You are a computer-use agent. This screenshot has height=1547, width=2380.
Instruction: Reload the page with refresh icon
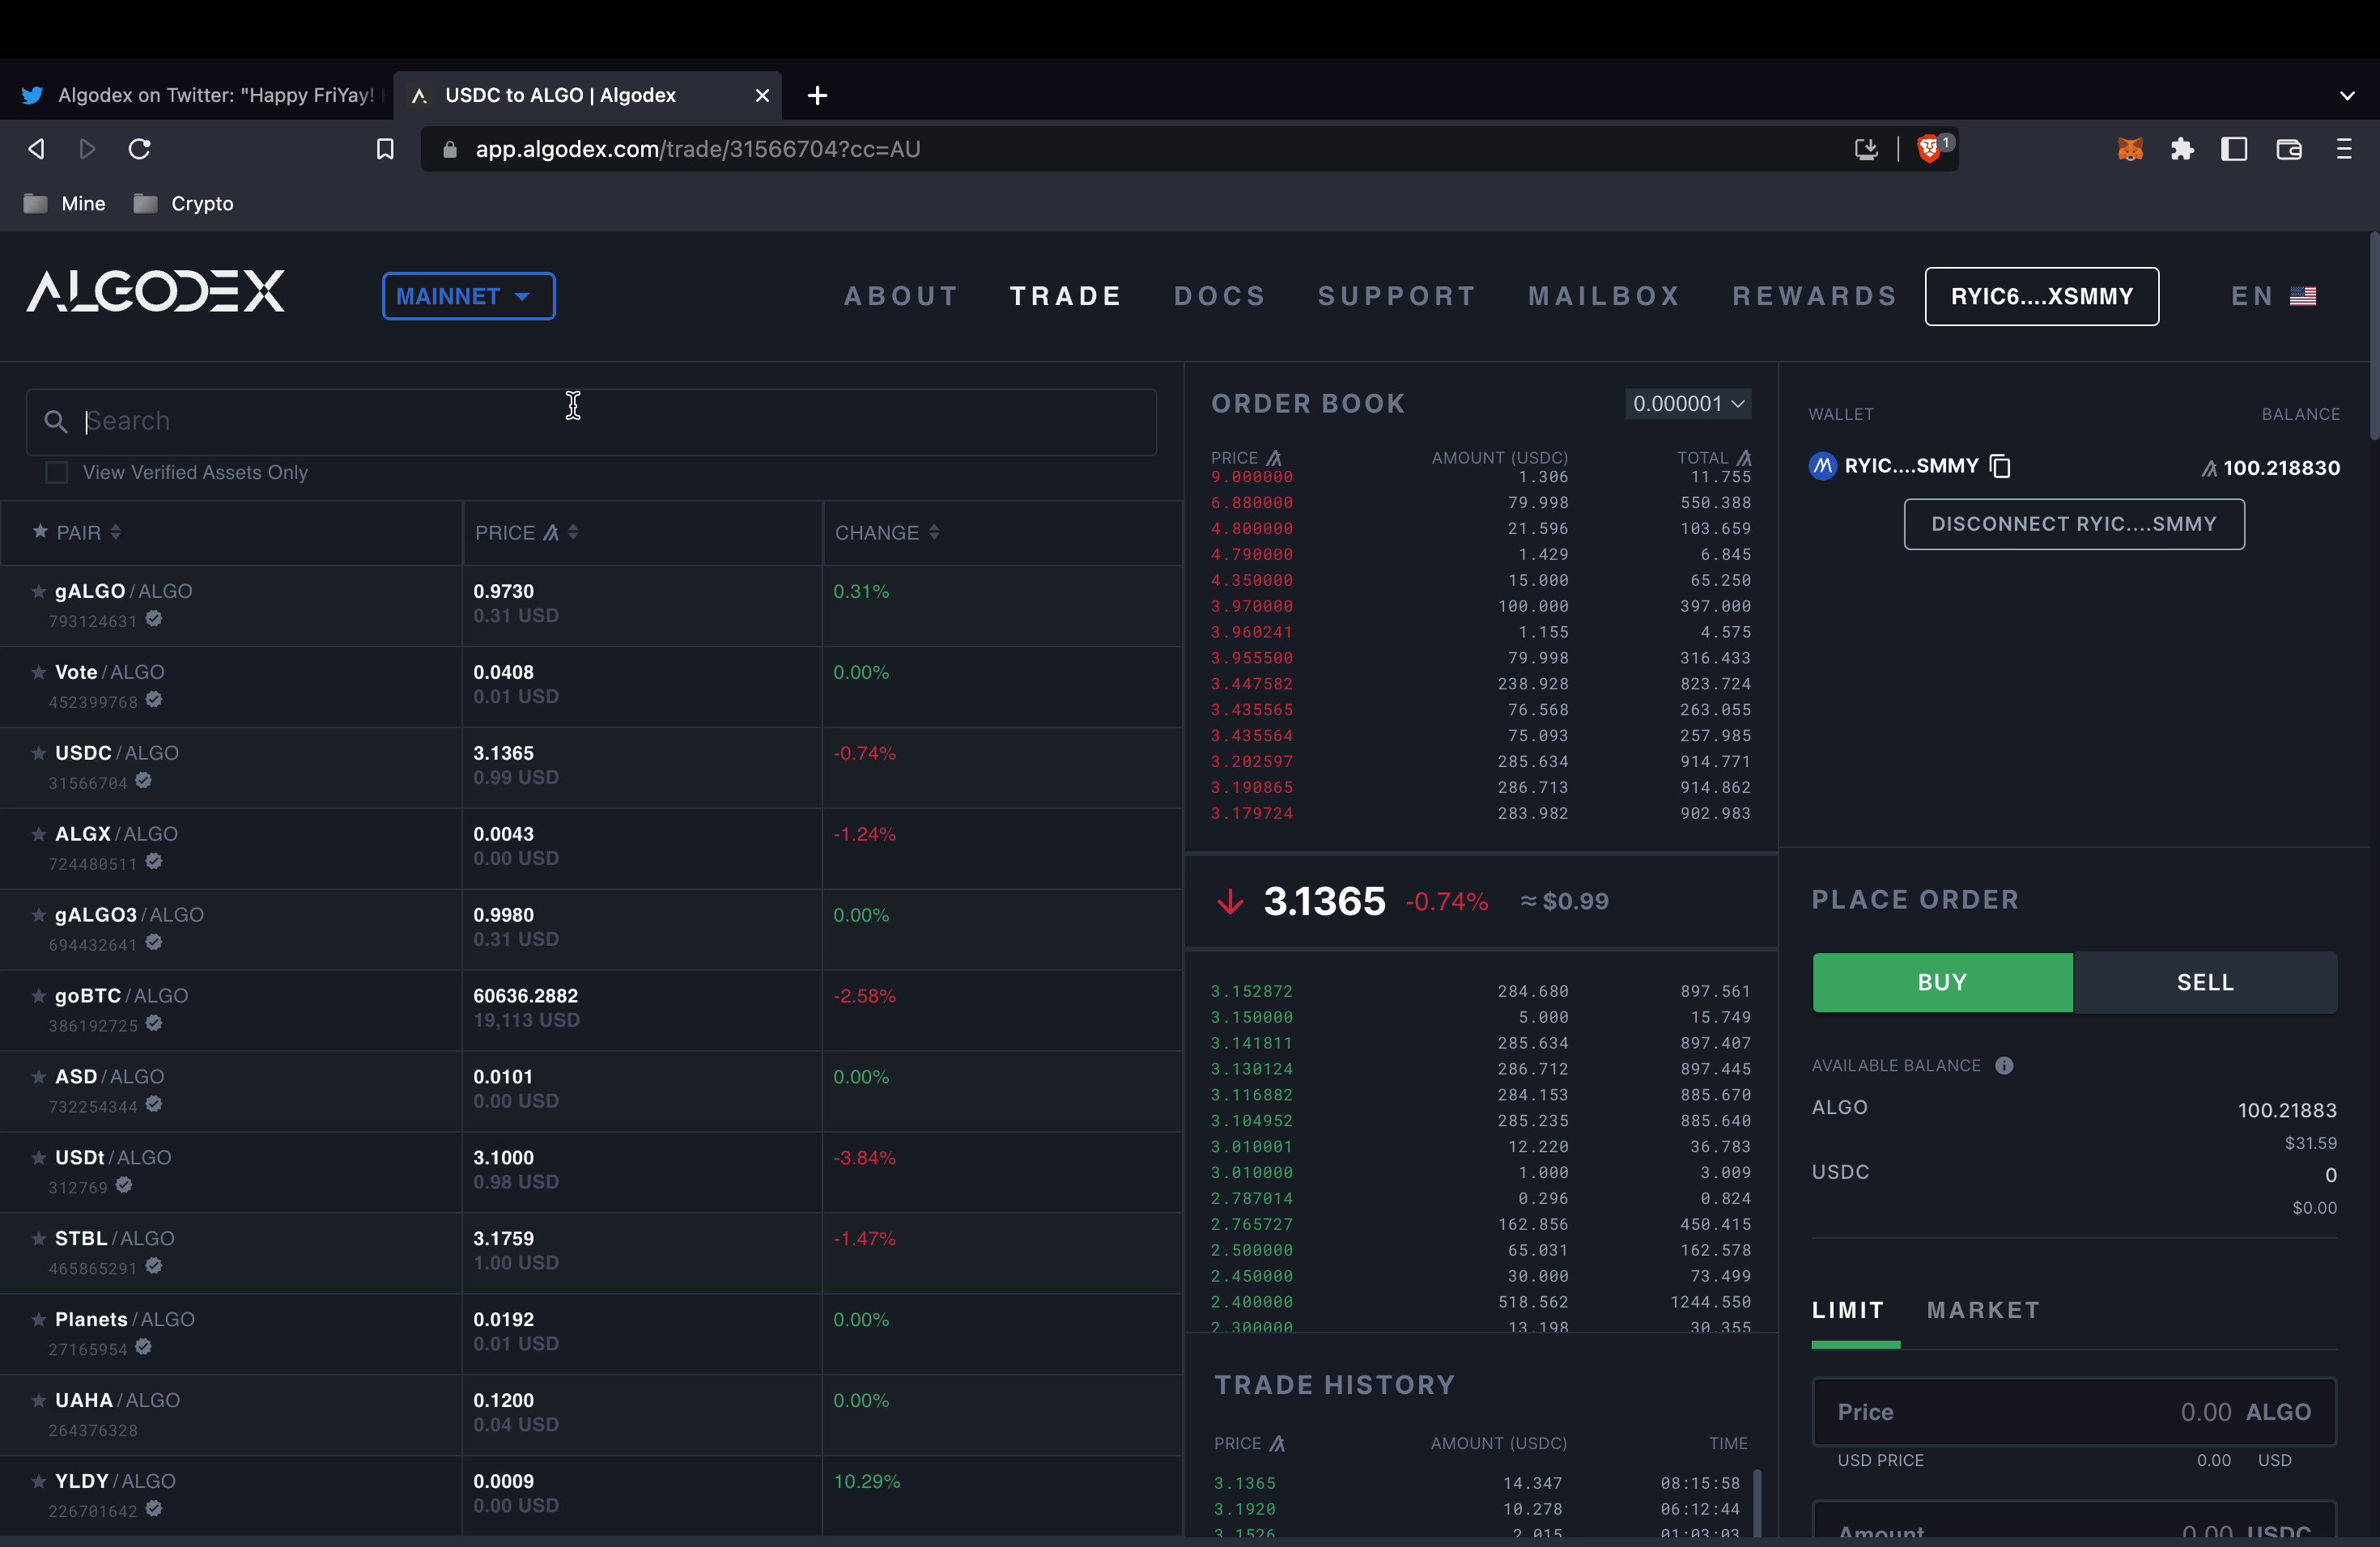(140, 149)
